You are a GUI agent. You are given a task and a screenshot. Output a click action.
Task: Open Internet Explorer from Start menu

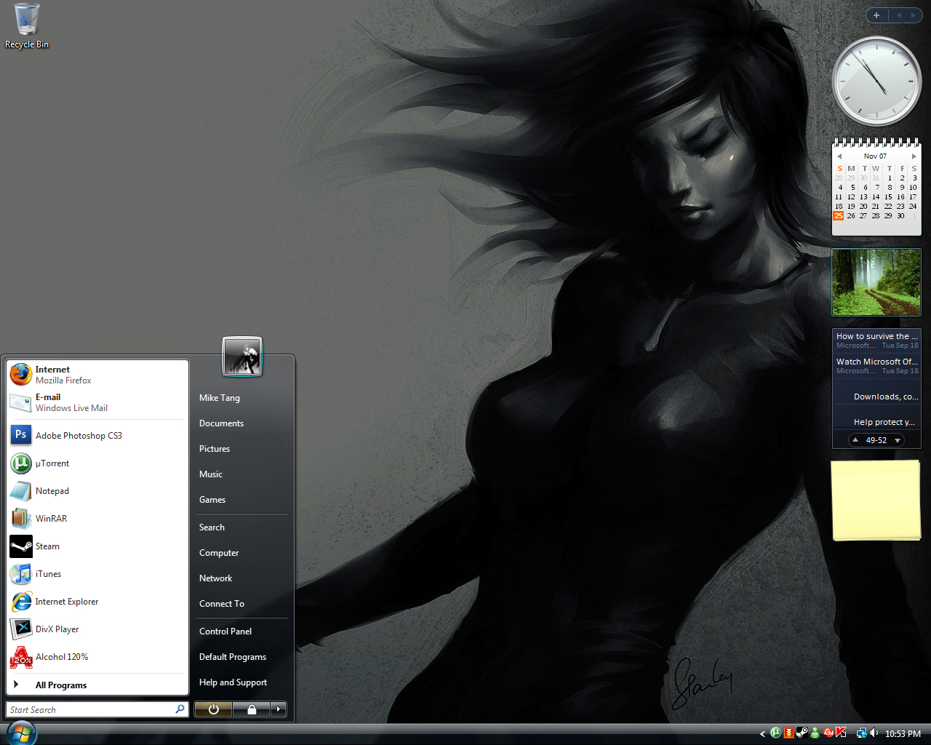point(97,602)
